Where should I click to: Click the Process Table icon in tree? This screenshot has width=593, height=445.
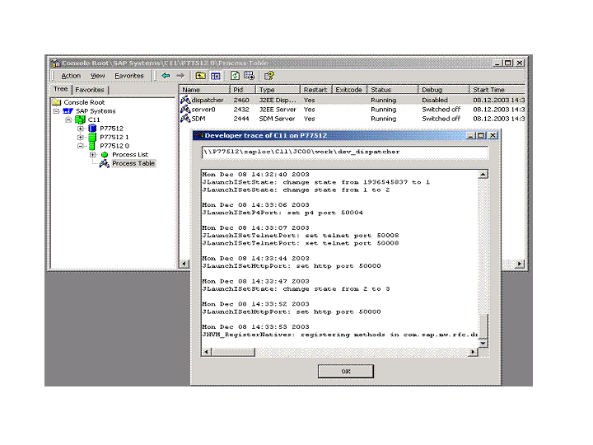pos(105,163)
